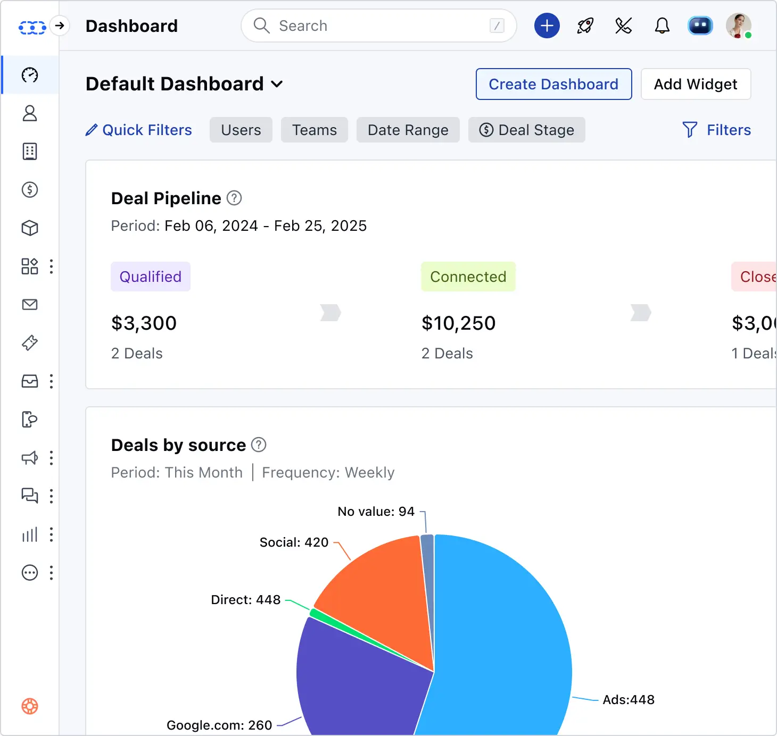Toggle the Users quick filter
This screenshot has width=777, height=736.
[x=241, y=130]
